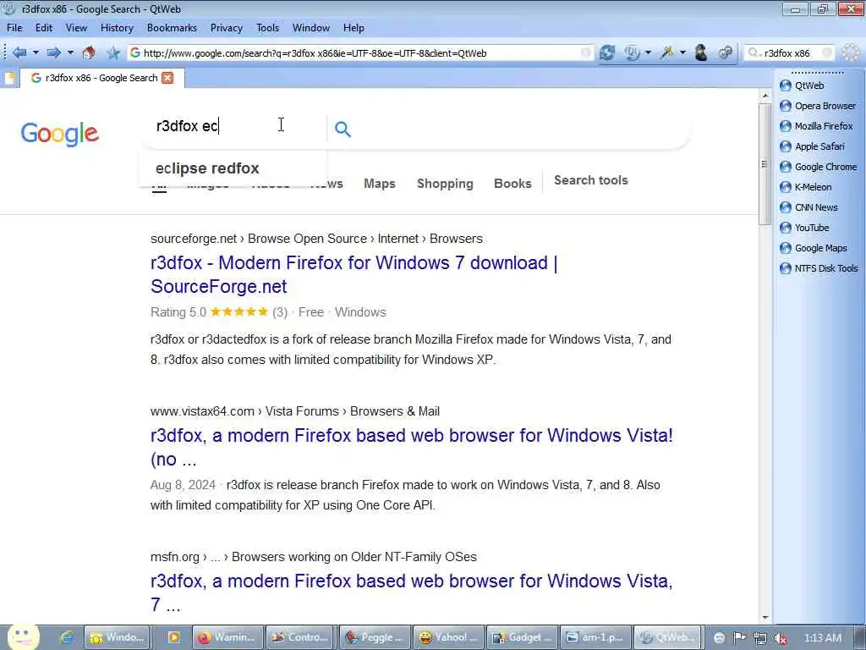
Task: Switch to Shopping search results tab
Action: point(445,184)
